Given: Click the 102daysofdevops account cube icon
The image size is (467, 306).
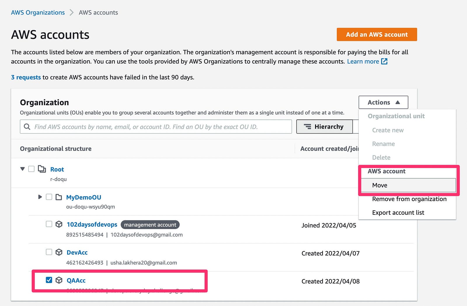Looking at the screenshot, I should [59, 224].
